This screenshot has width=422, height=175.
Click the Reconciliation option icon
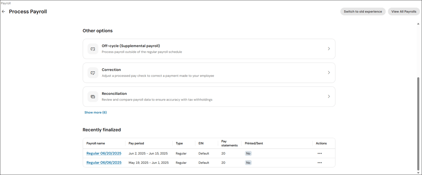point(93,97)
